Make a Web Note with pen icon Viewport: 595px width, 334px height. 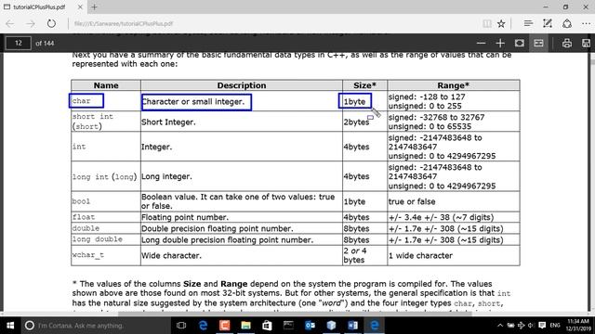548,23
